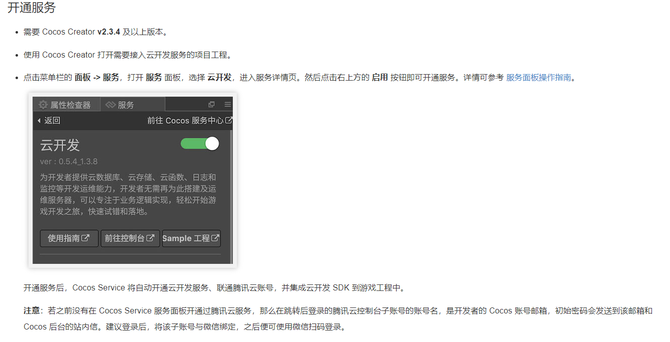Click the 返回 back label

pyautogui.click(x=52, y=121)
